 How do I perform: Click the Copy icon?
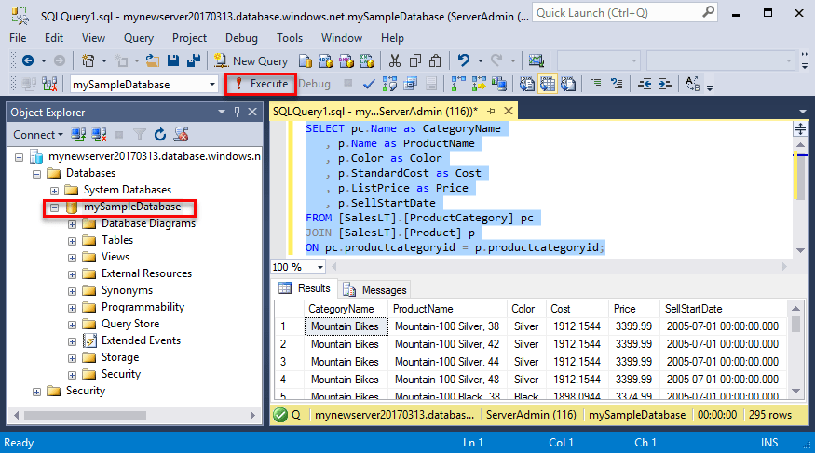(x=415, y=61)
